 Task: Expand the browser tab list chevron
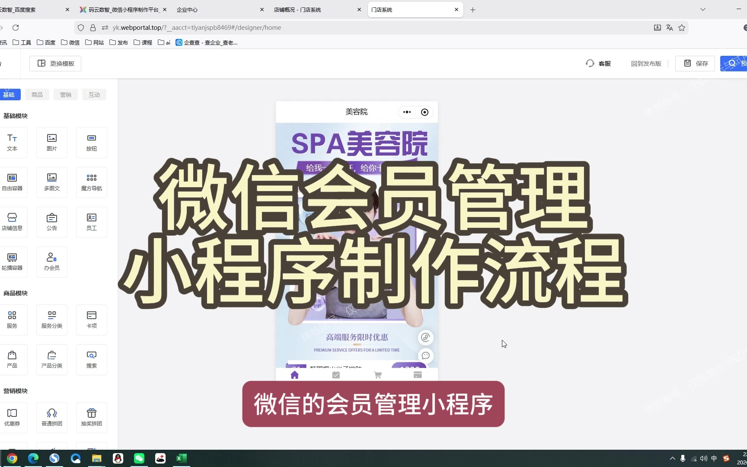pos(703,10)
